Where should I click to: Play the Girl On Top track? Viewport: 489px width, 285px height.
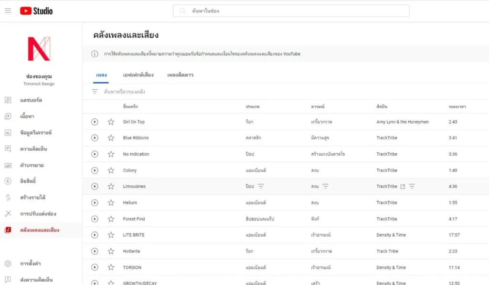(x=95, y=122)
